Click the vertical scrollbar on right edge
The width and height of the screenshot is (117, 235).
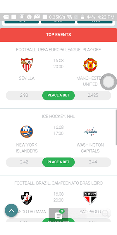coord(116,127)
